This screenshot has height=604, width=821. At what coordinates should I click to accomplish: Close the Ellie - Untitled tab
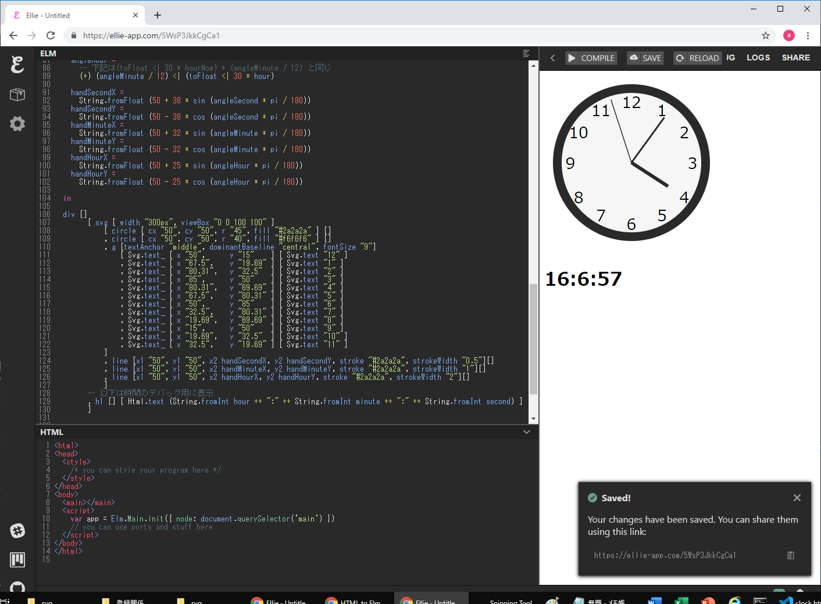[135, 15]
